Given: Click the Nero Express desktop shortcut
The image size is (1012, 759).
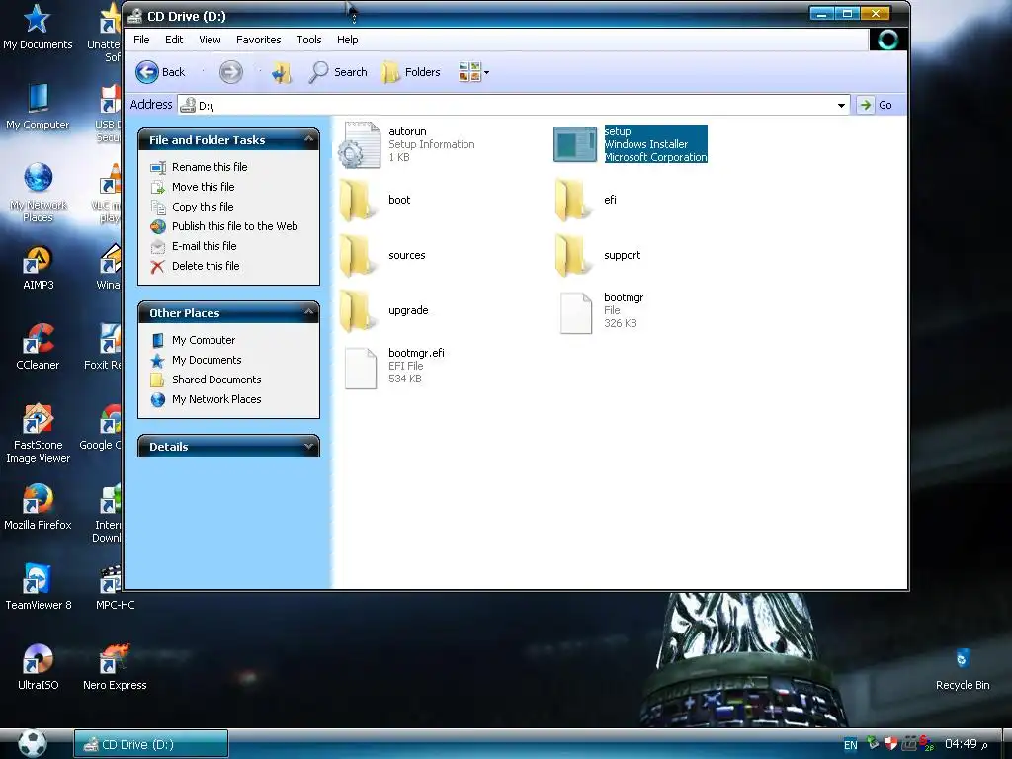Looking at the screenshot, I should click(115, 667).
